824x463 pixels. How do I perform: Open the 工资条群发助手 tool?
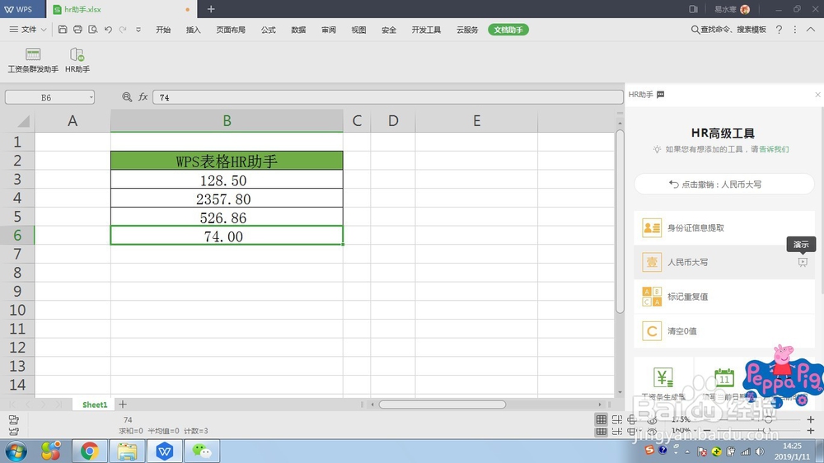33,60
